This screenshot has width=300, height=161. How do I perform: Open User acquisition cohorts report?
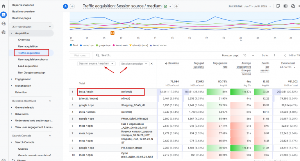(33, 59)
